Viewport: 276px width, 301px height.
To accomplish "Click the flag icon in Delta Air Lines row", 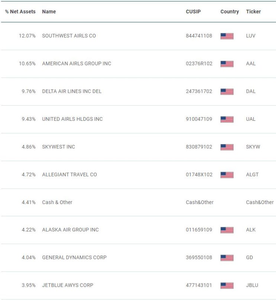I will [x=227, y=91].
